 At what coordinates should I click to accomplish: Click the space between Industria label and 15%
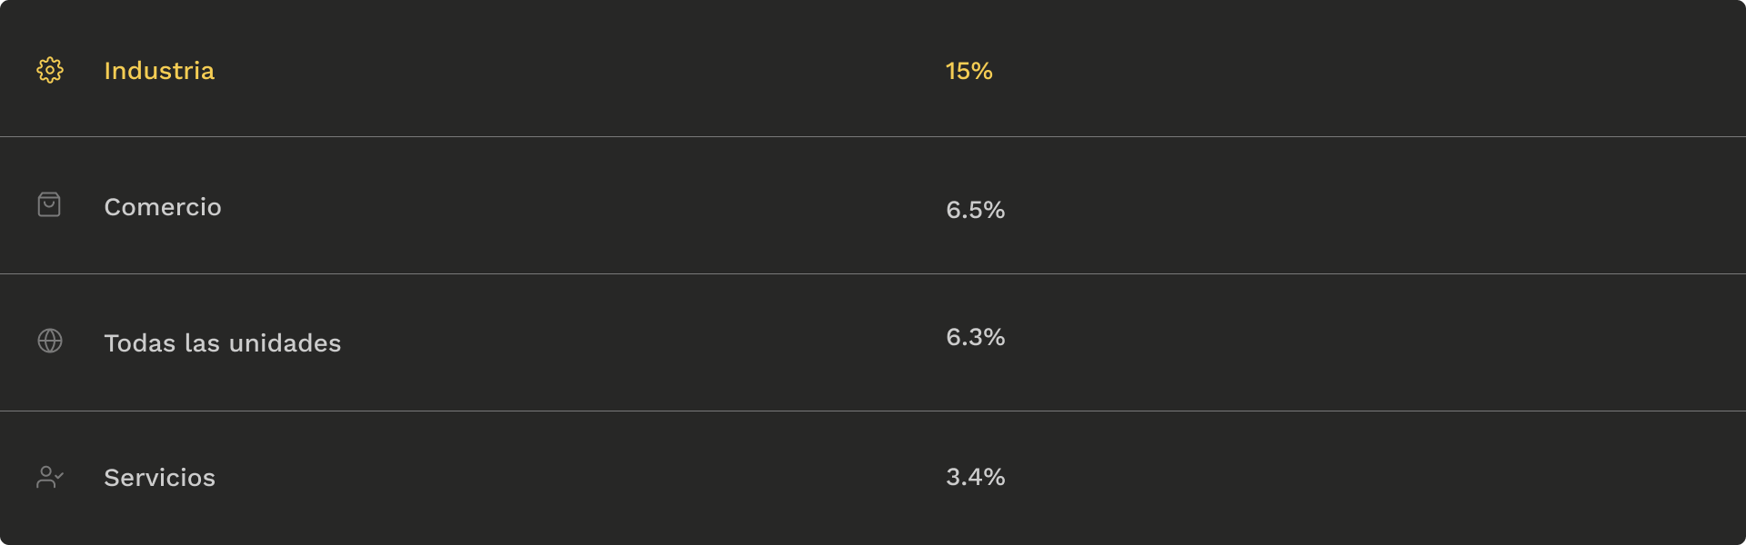point(579,70)
